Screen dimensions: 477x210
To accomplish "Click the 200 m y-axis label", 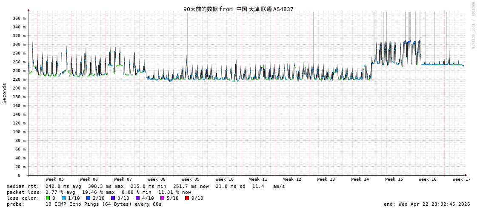I will pyautogui.click(x=19, y=88).
